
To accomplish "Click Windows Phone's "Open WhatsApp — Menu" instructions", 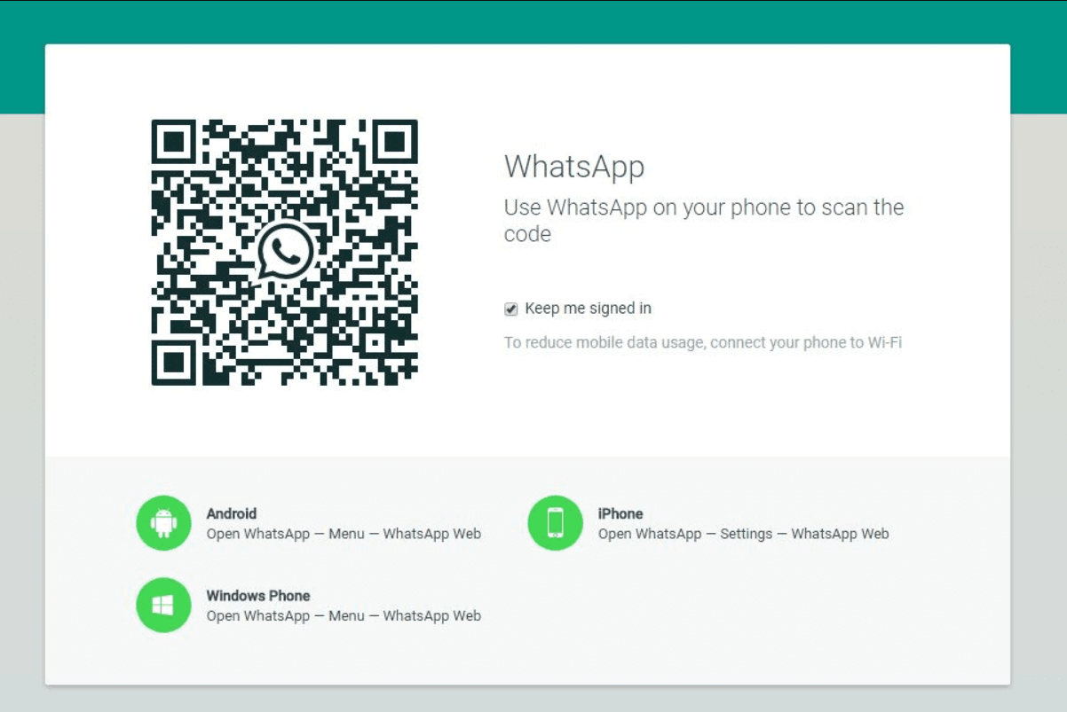I will (x=344, y=615).
